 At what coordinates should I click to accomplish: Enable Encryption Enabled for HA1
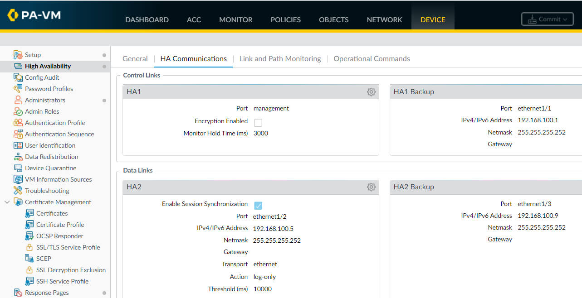click(x=258, y=122)
